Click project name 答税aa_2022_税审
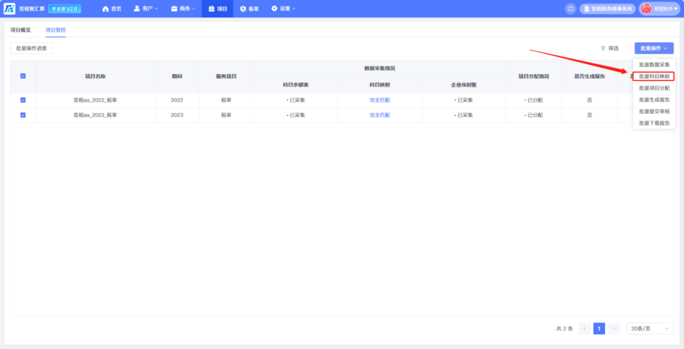 [95, 101]
